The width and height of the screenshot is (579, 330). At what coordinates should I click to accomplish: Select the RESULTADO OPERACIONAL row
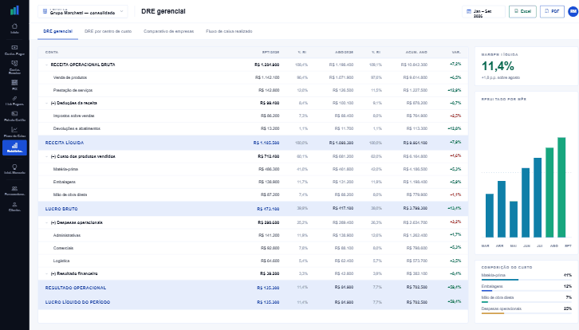pos(253,288)
